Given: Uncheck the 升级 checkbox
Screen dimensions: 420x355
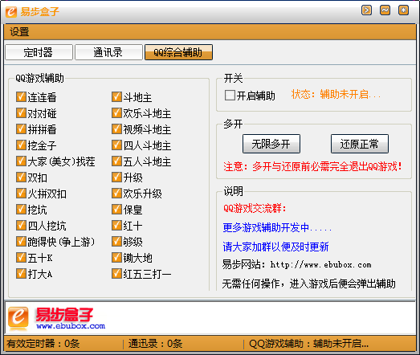Looking at the screenshot, I should [x=116, y=177].
